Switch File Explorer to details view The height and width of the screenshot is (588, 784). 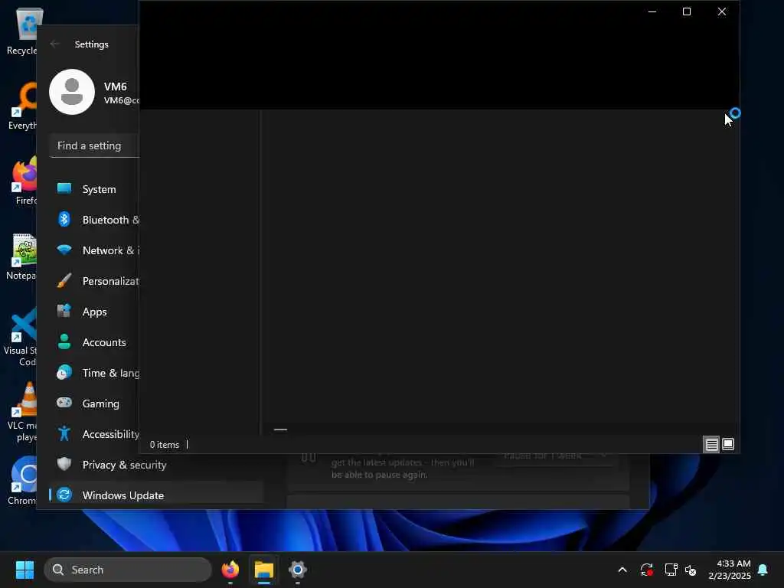click(x=711, y=444)
